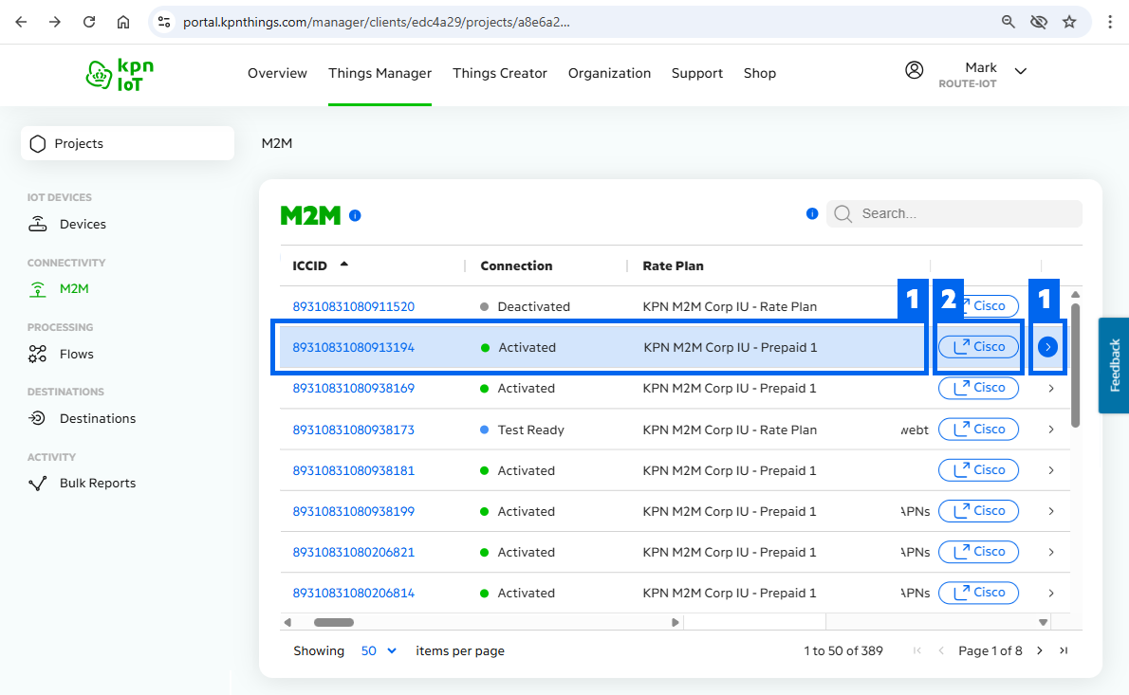Switch to the Things Creator tab
Image resolution: width=1129 pixels, height=695 pixels.
pos(500,73)
